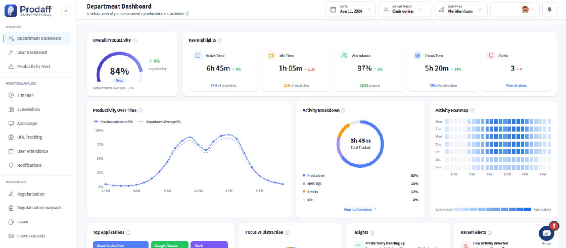Click the Meetings legend entry

313,183
